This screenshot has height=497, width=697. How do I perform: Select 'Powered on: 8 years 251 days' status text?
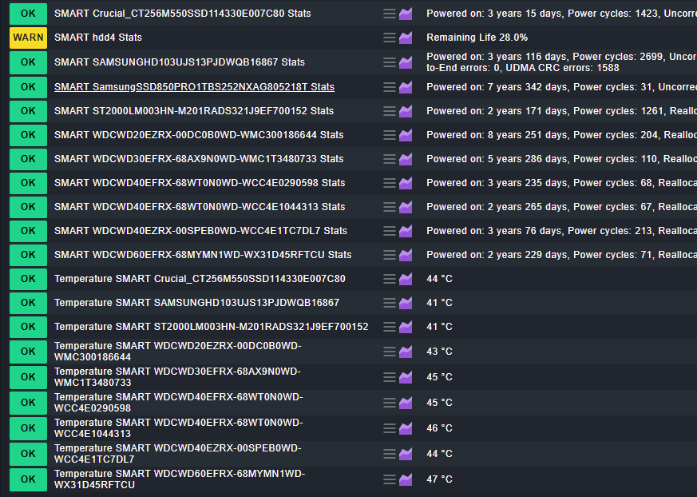click(x=497, y=135)
